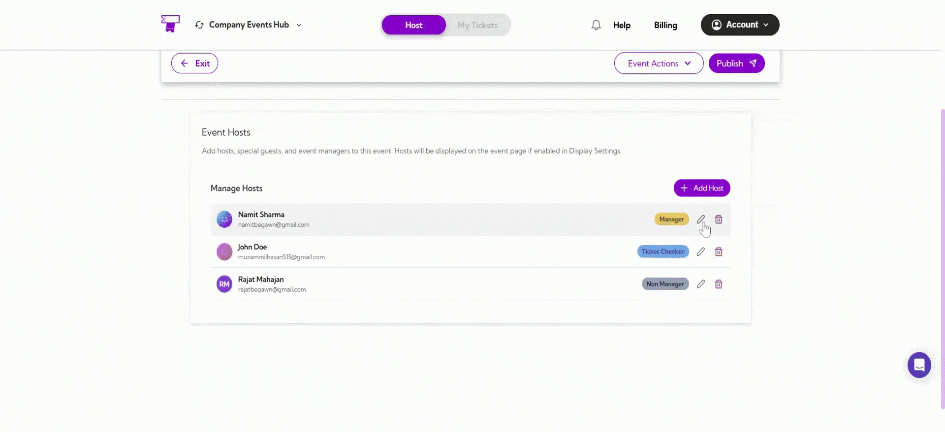Publish the event
945x432 pixels.
(x=736, y=63)
